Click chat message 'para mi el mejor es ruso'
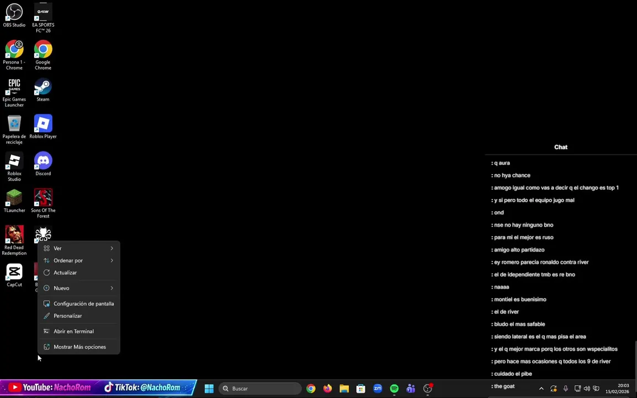 coord(523,237)
